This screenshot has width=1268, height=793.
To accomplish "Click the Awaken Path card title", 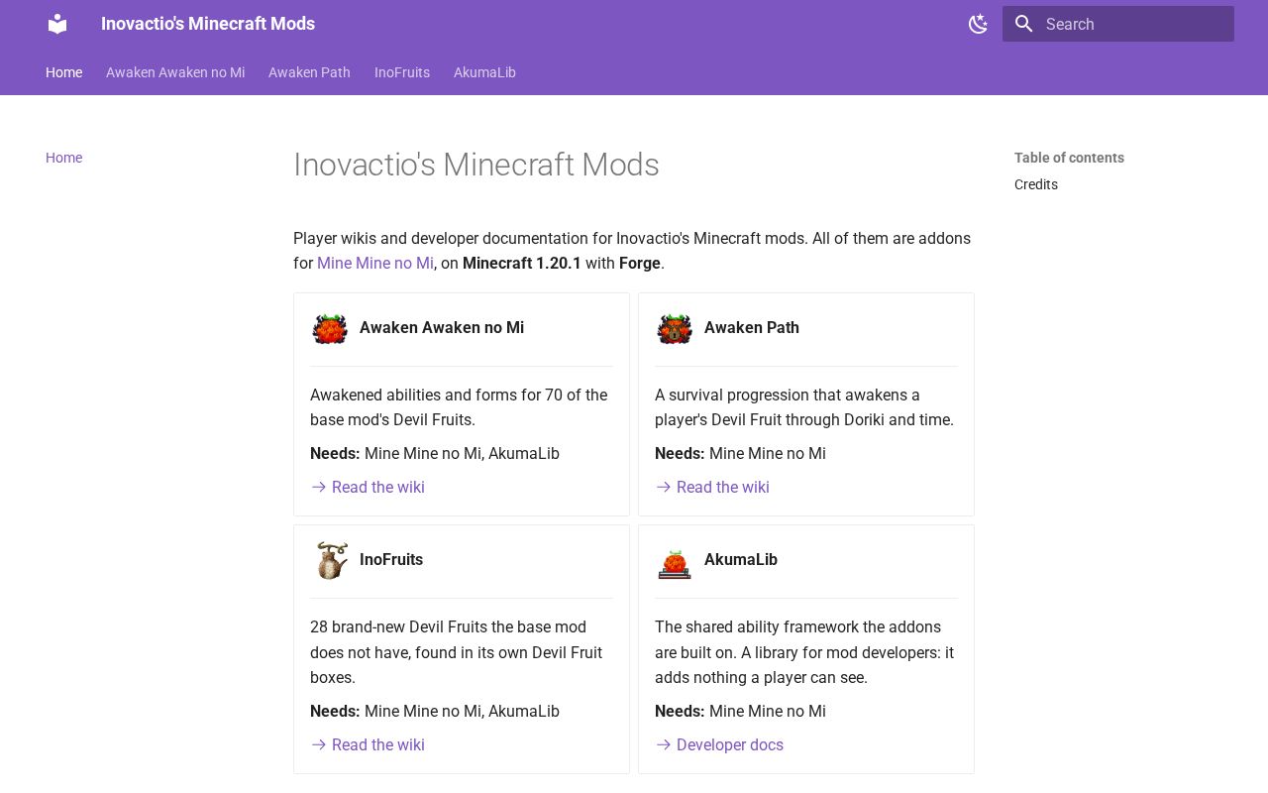I will [752, 327].
